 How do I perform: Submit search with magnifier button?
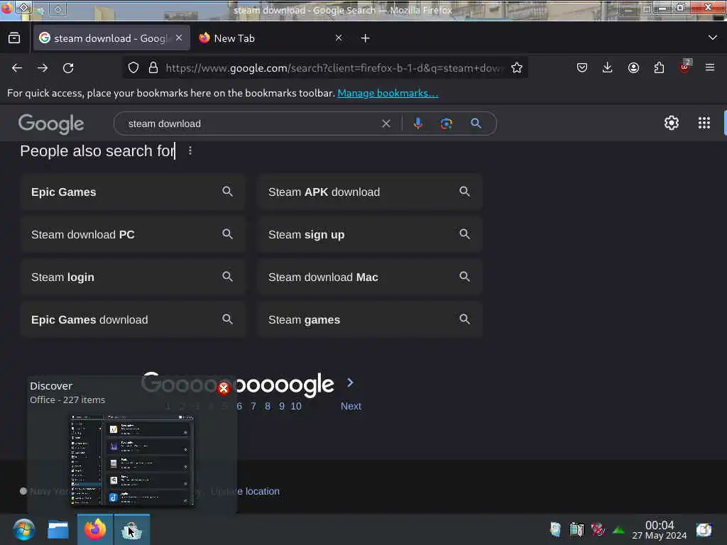point(476,123)
